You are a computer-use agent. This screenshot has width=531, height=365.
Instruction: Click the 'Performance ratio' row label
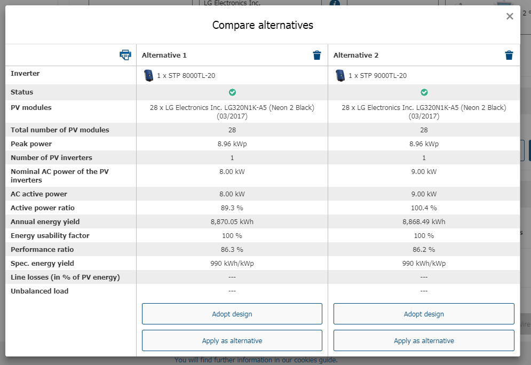click(x=42, y=250)
